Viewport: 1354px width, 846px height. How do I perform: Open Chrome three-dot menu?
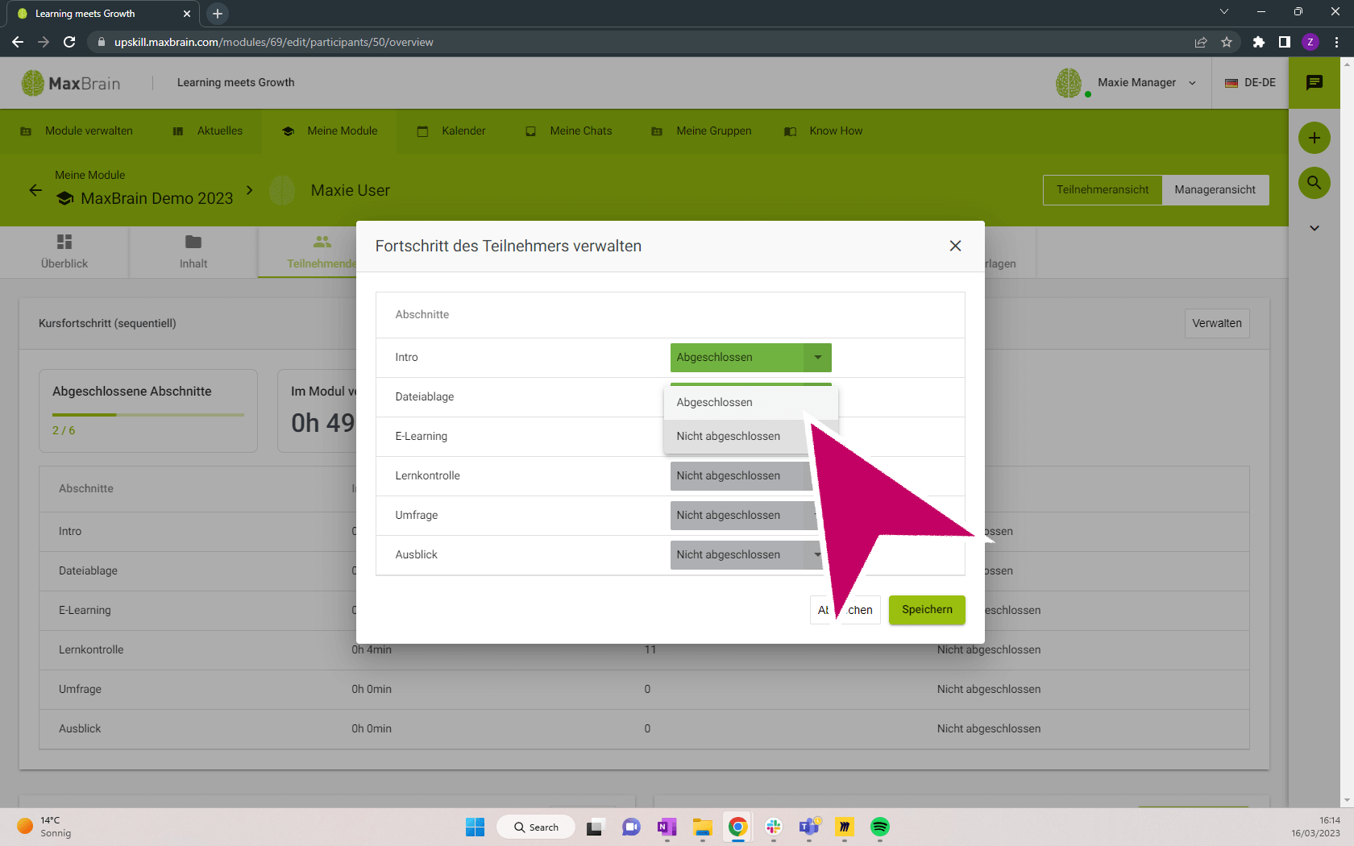tap(1336, 42)
